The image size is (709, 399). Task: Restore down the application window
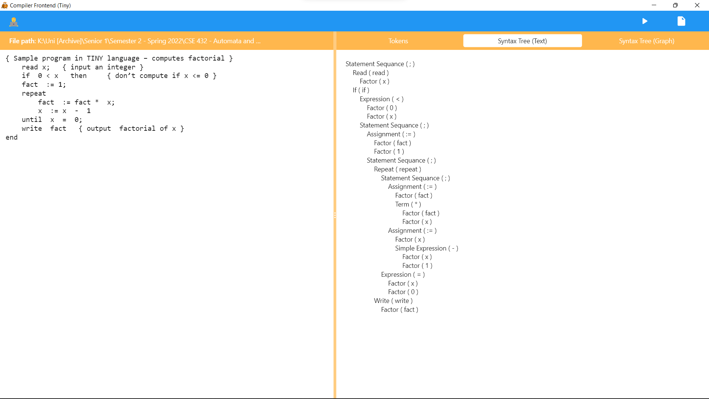675,5
